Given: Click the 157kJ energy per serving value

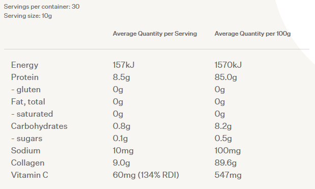Looking at the screenshot, I should coord(124,65).
